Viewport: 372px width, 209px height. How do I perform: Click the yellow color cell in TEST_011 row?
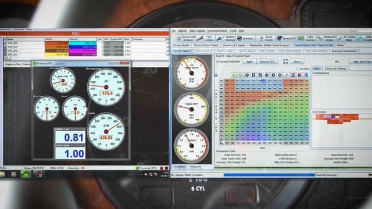57,55
